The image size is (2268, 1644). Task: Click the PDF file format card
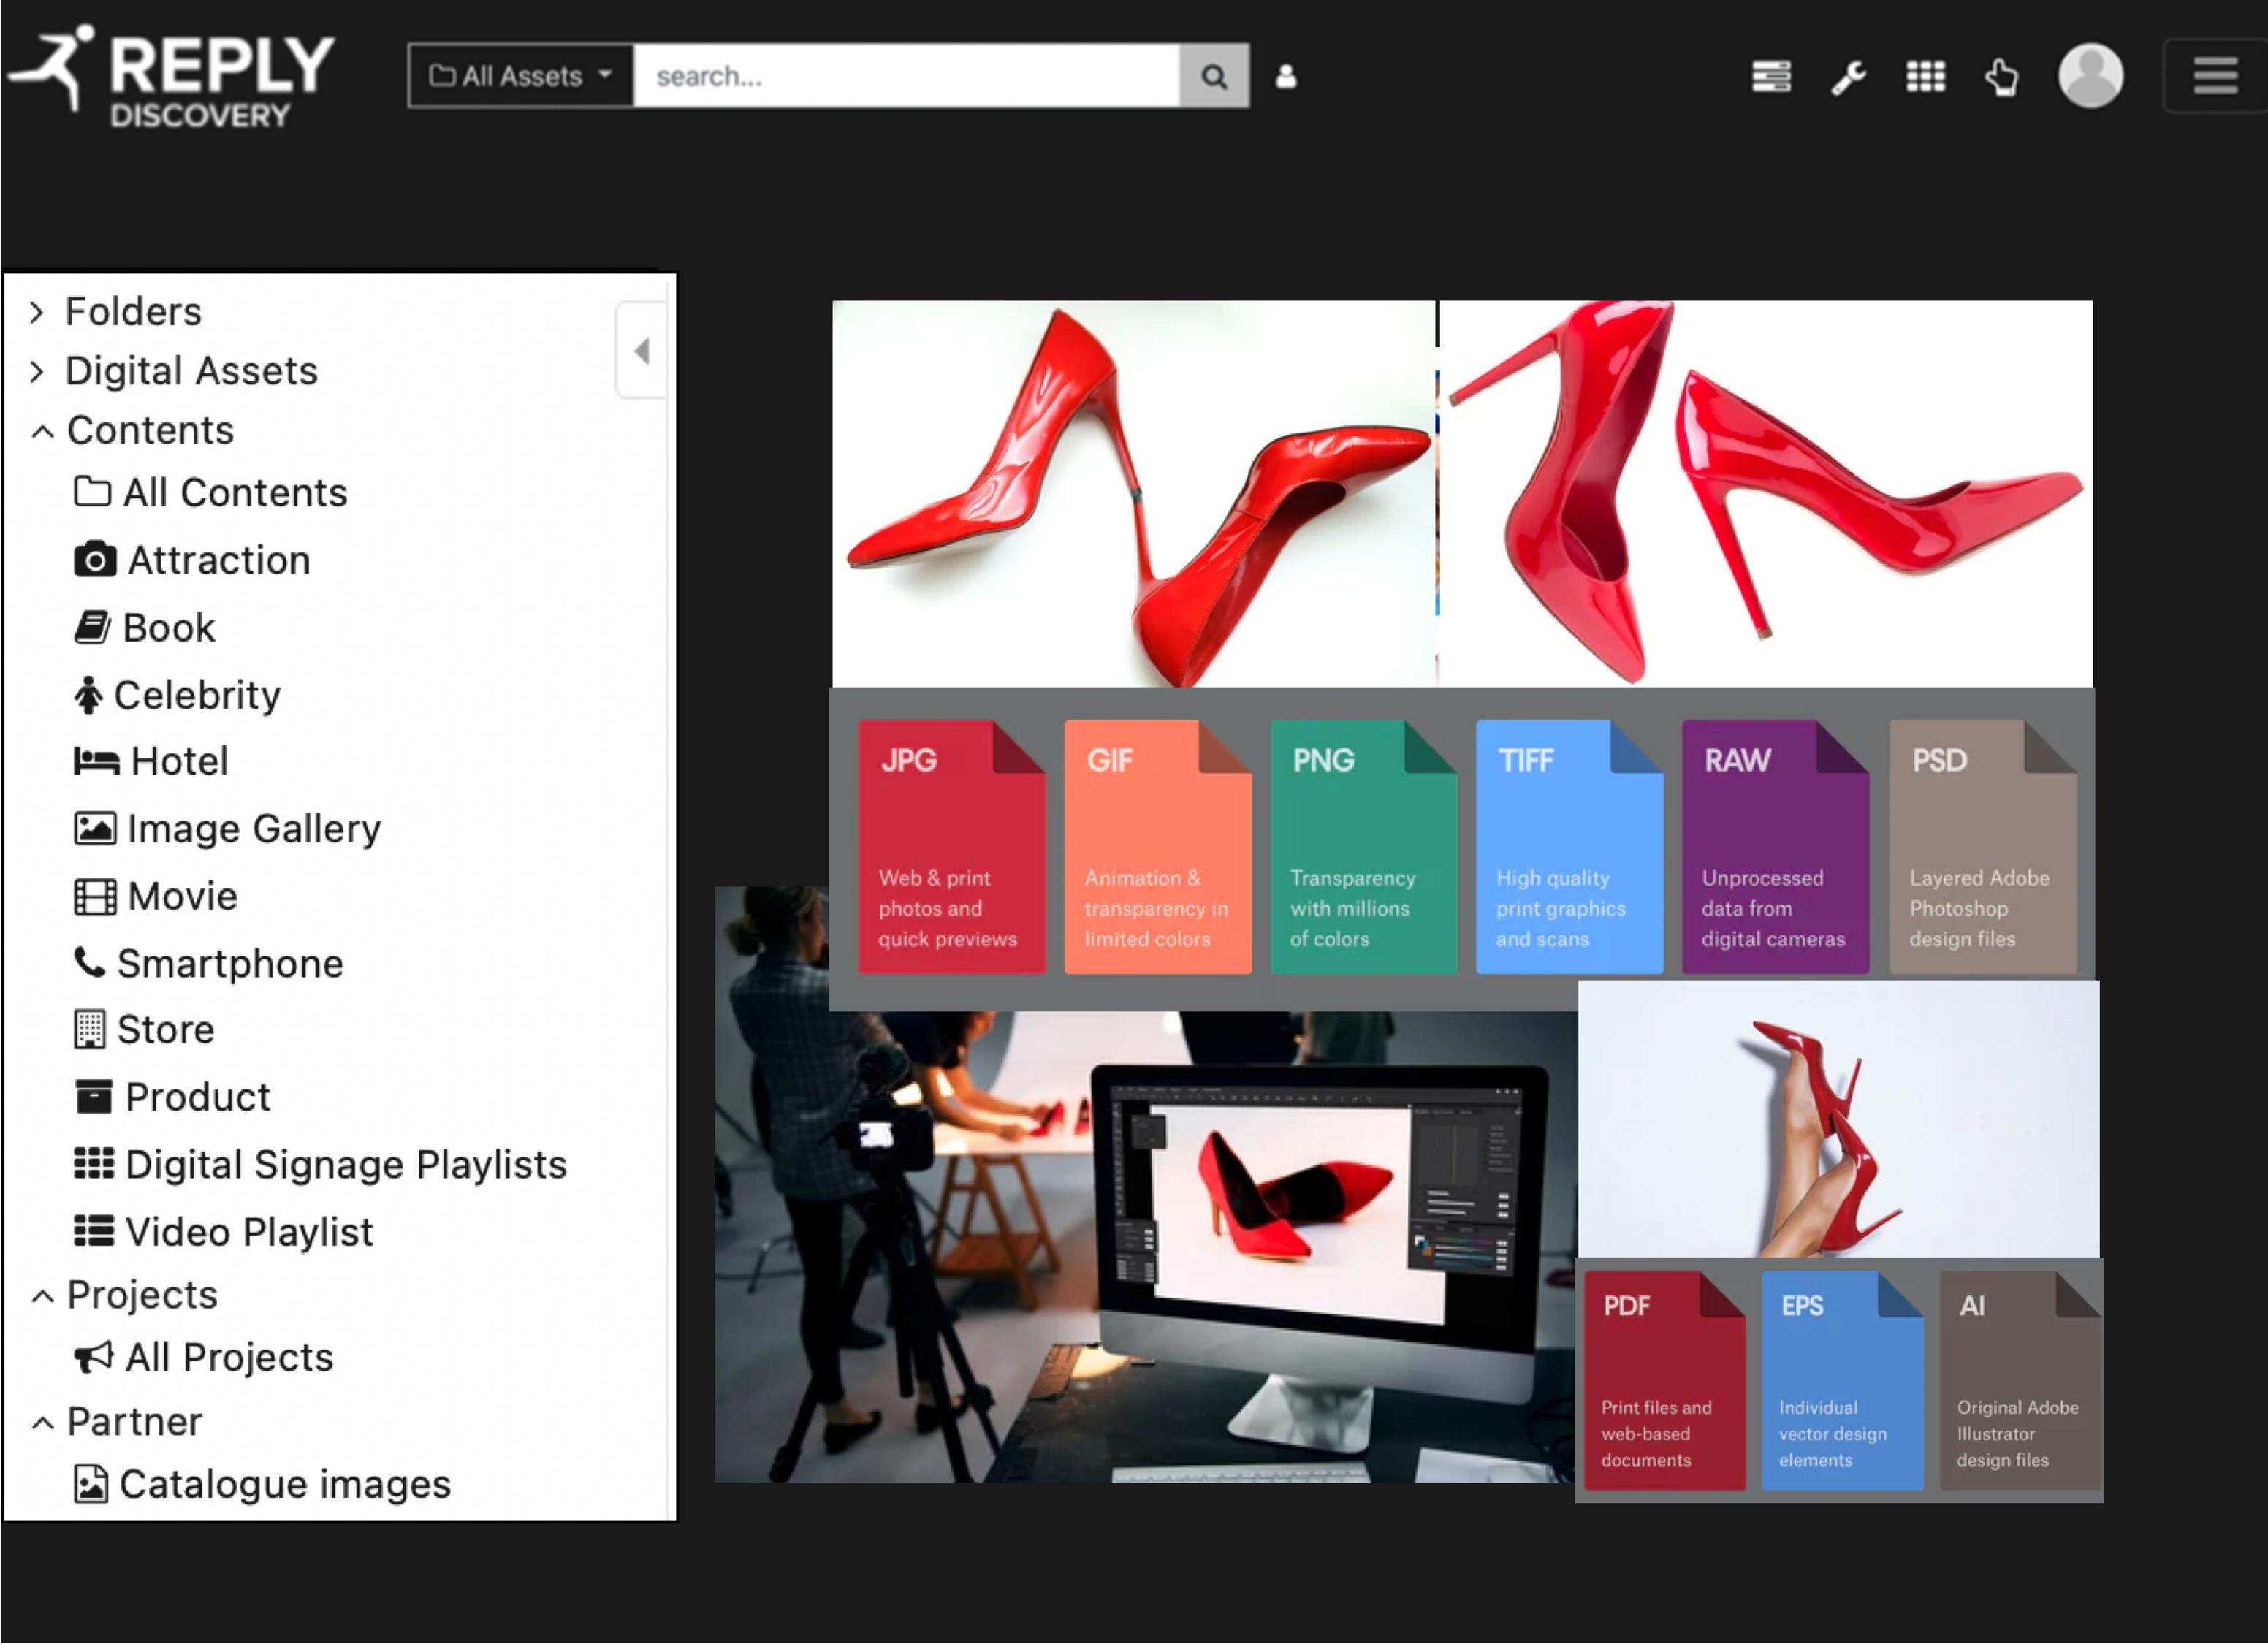click(x=1664, y=1380)
